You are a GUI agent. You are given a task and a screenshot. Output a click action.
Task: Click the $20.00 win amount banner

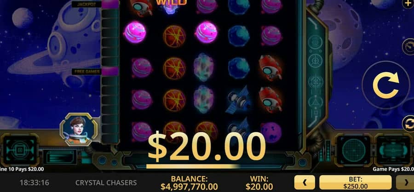[207, 147]
